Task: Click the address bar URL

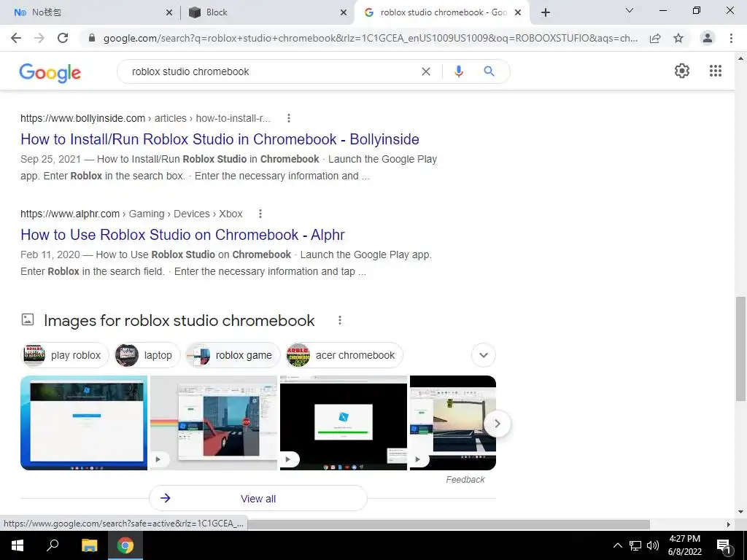Action: pyautogui.click(x=370, y=38)
